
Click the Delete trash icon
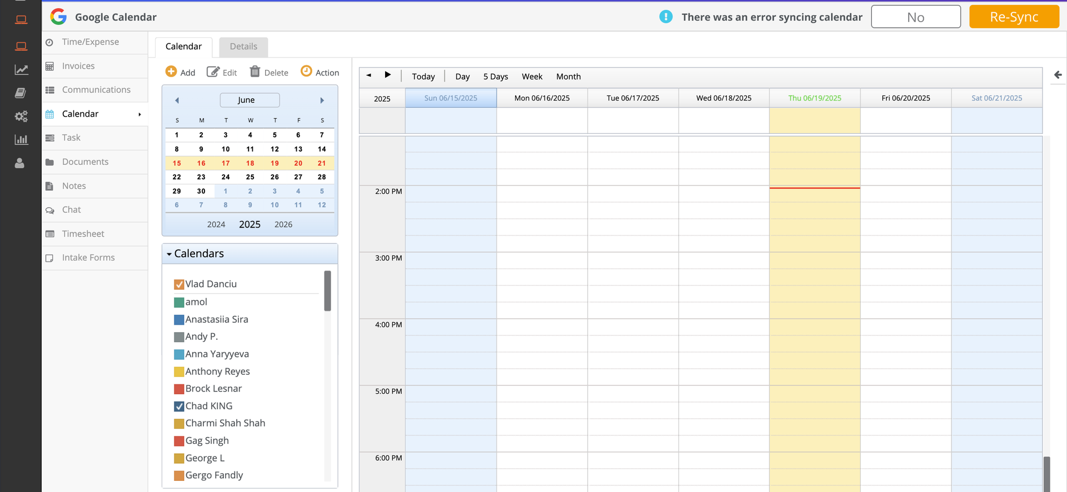(x=255, y=72)
